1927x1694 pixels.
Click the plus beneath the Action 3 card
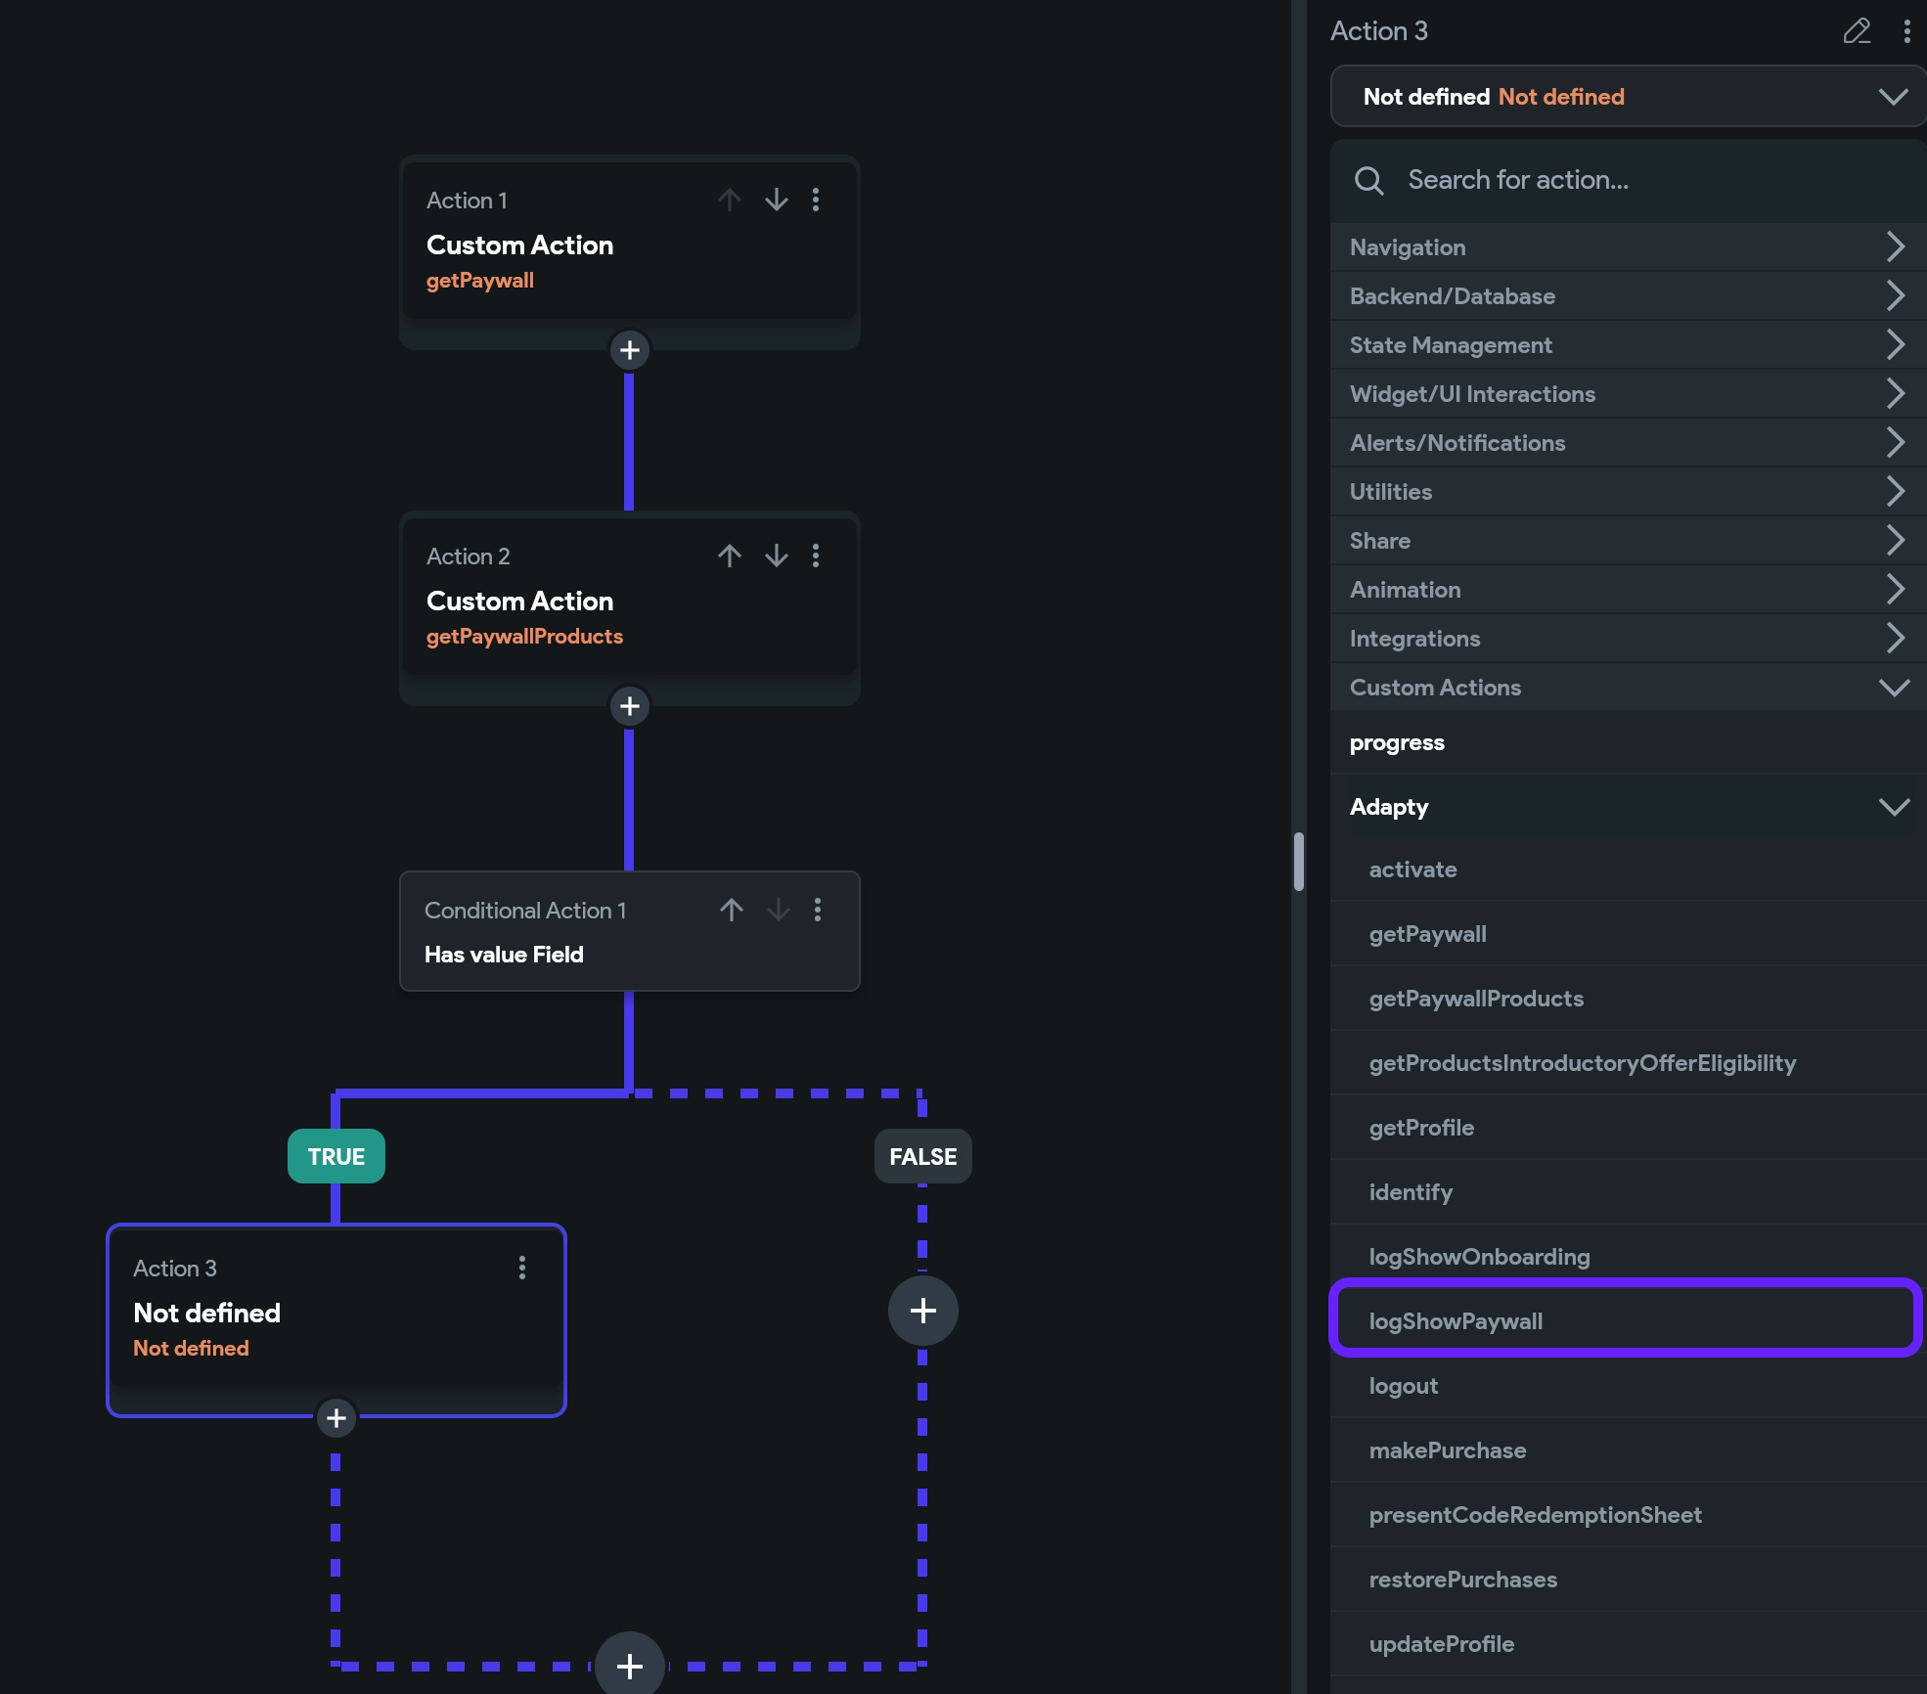[336, 1418]
